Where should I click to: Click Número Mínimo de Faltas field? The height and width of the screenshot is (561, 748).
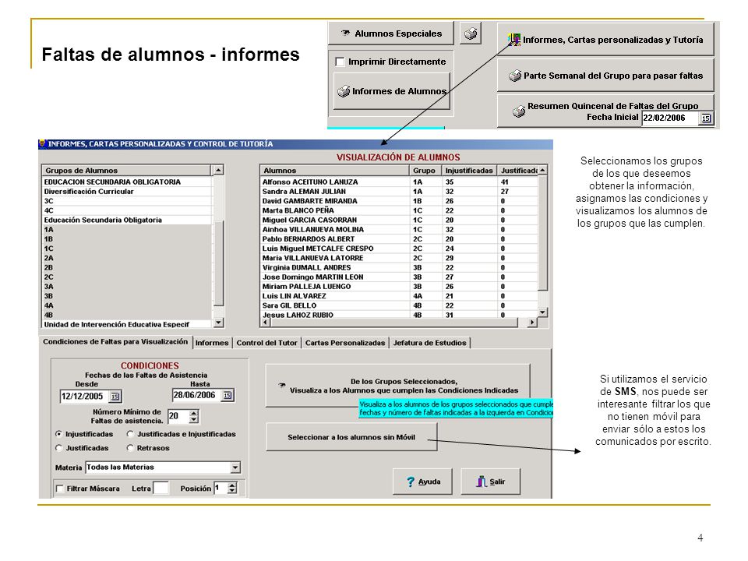(178, 416)
